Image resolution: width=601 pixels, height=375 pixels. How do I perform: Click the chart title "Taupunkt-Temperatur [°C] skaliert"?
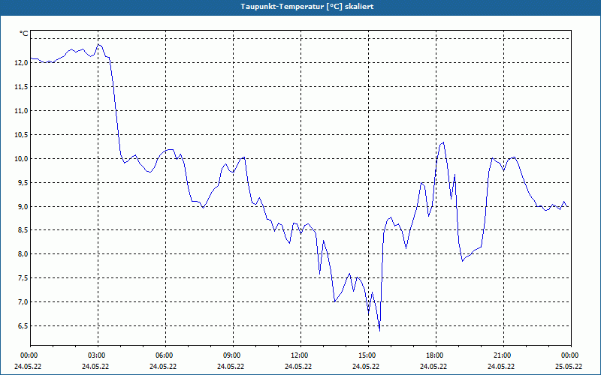pos(307,7)
